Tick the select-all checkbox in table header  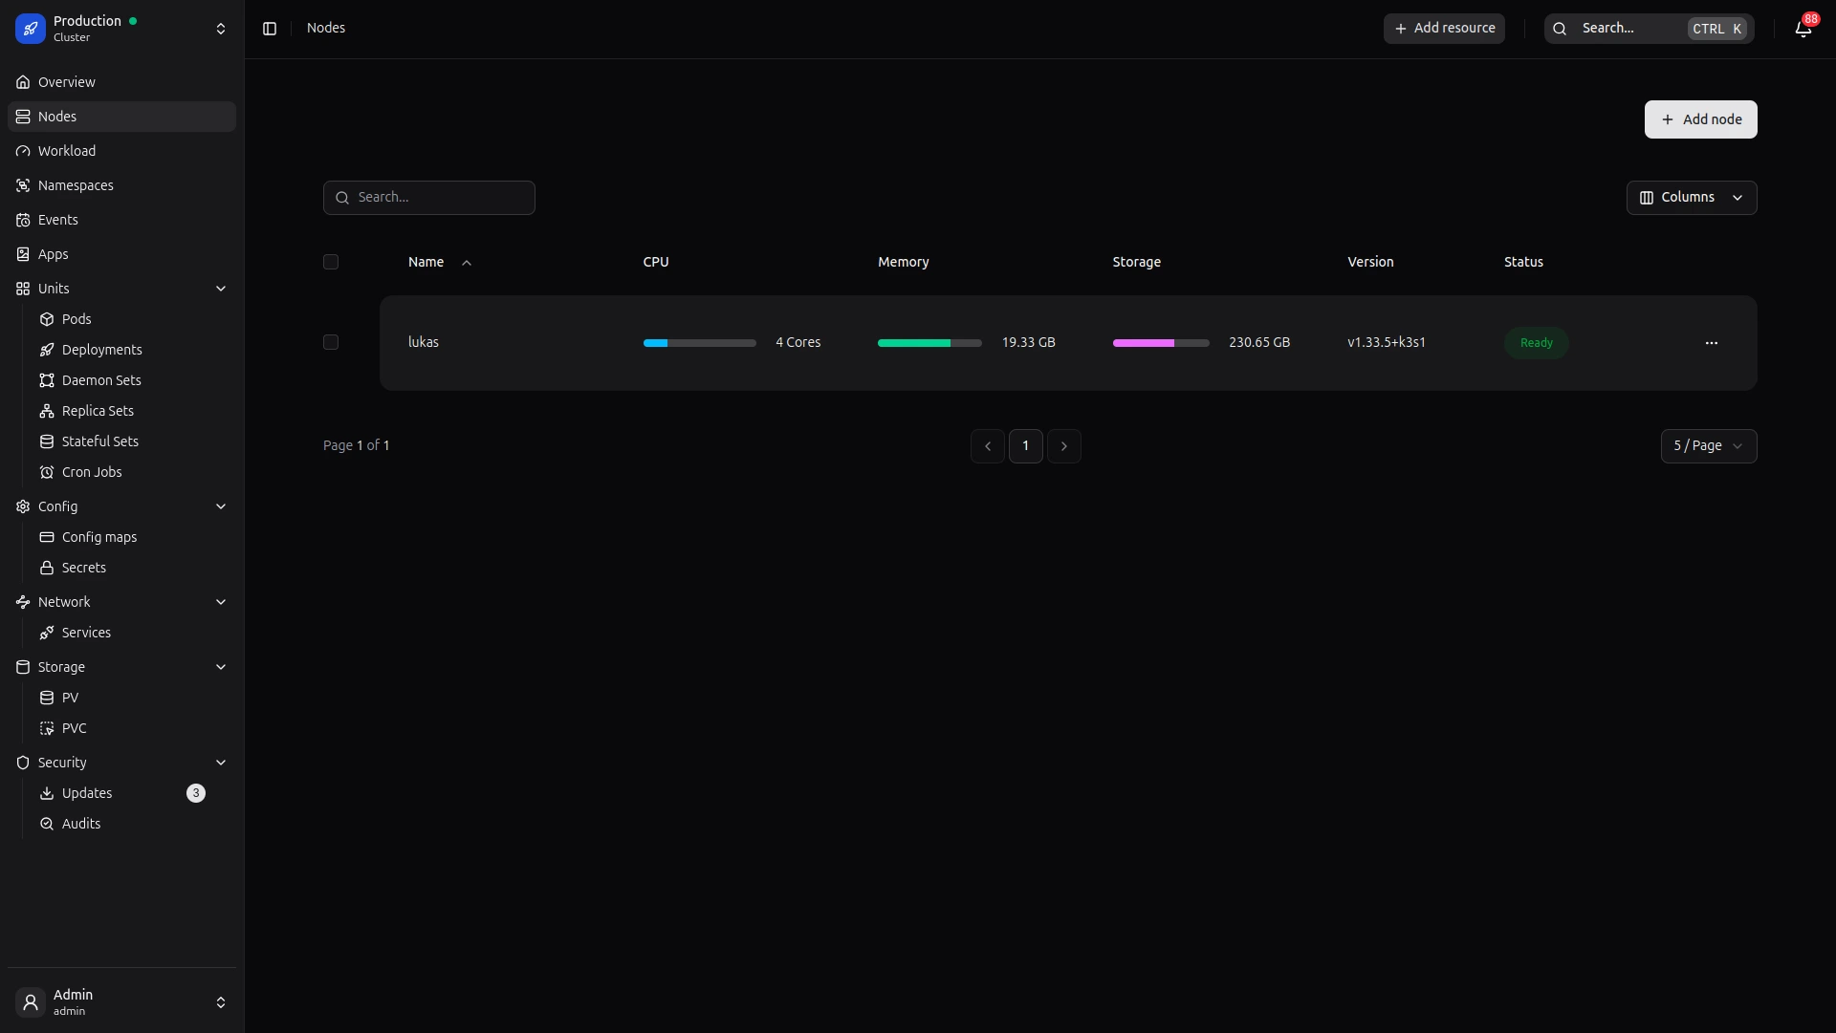coord(331,262)
